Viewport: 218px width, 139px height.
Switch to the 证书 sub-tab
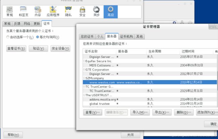point(47,23)
